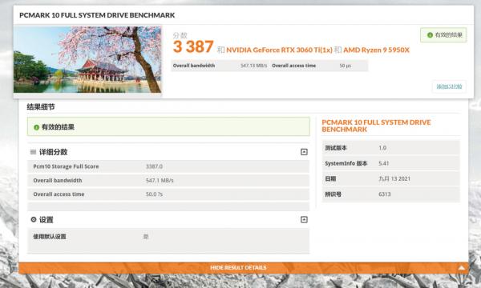The width and height of the screenshot is (481, 288).
Task: Select the date 九月 13 2021
Action: [394, 178]
